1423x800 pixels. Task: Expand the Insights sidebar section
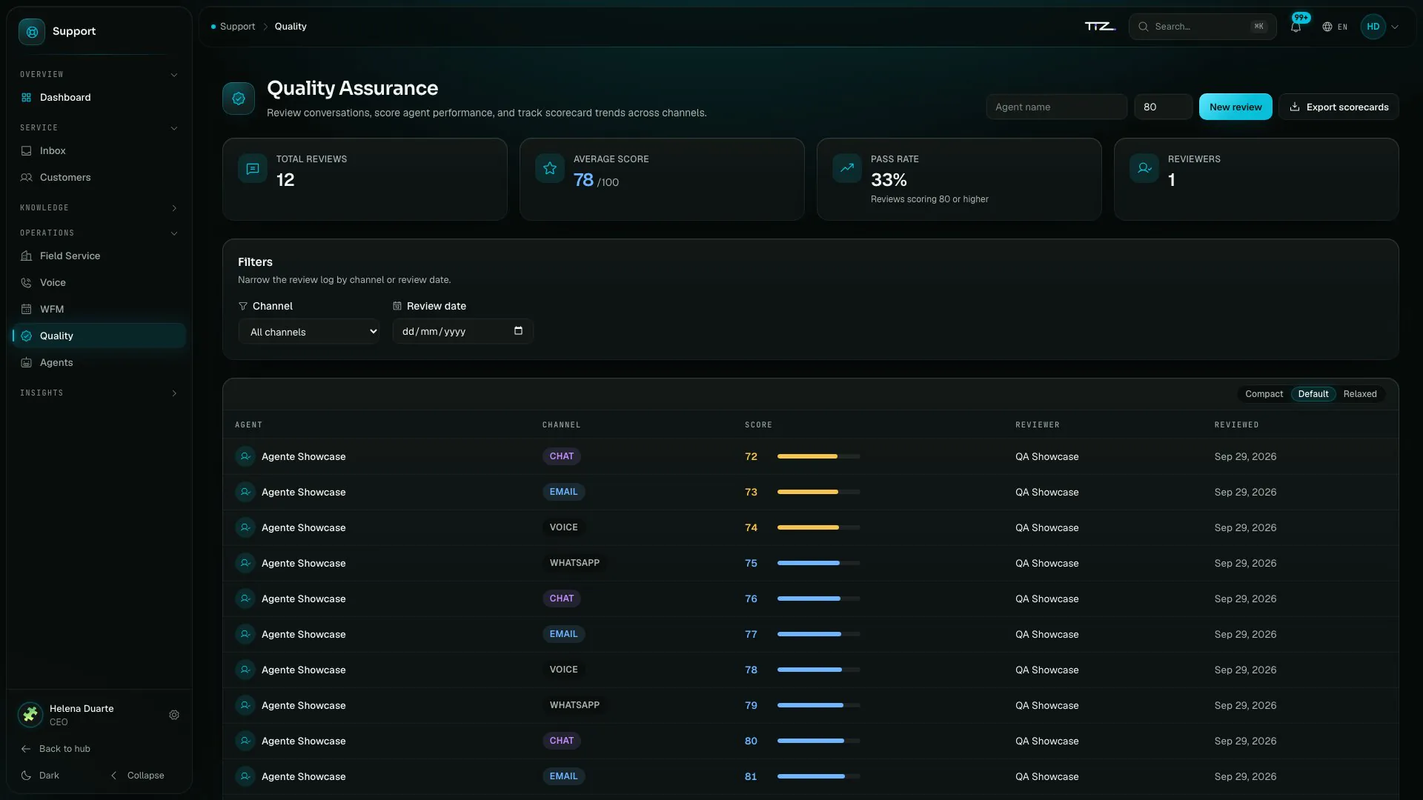[99, 393]
